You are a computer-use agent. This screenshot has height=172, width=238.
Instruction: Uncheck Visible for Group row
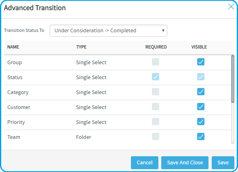[x=201, y=62]
